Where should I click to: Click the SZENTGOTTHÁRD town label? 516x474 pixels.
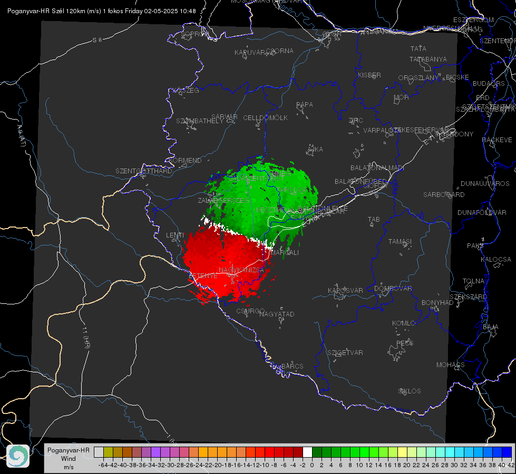point(144,171)
